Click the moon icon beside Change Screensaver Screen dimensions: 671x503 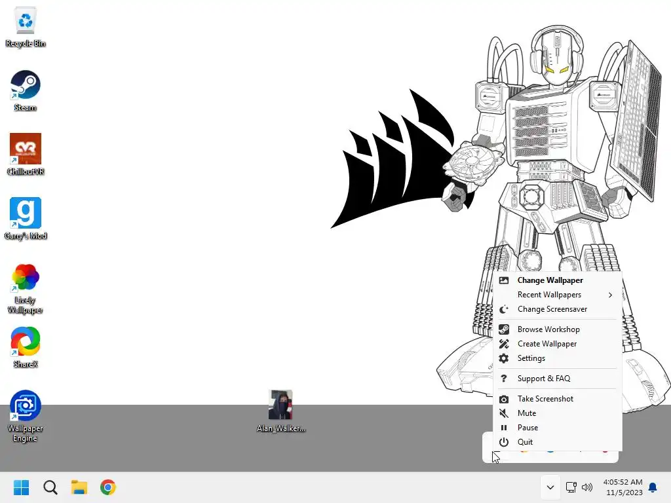pos(504,309)
